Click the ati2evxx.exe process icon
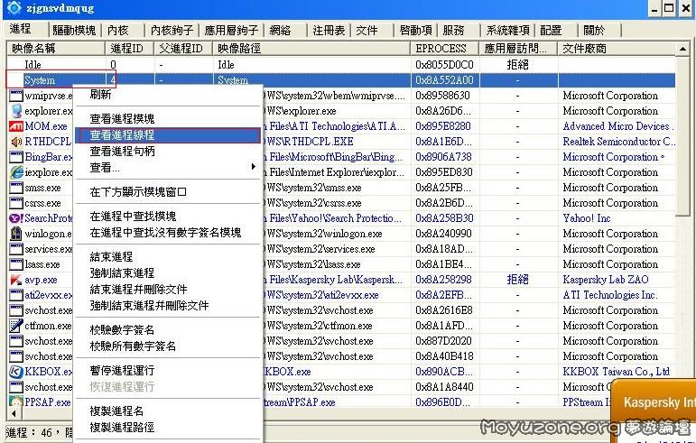696x443 pixels. click(16, 295)
